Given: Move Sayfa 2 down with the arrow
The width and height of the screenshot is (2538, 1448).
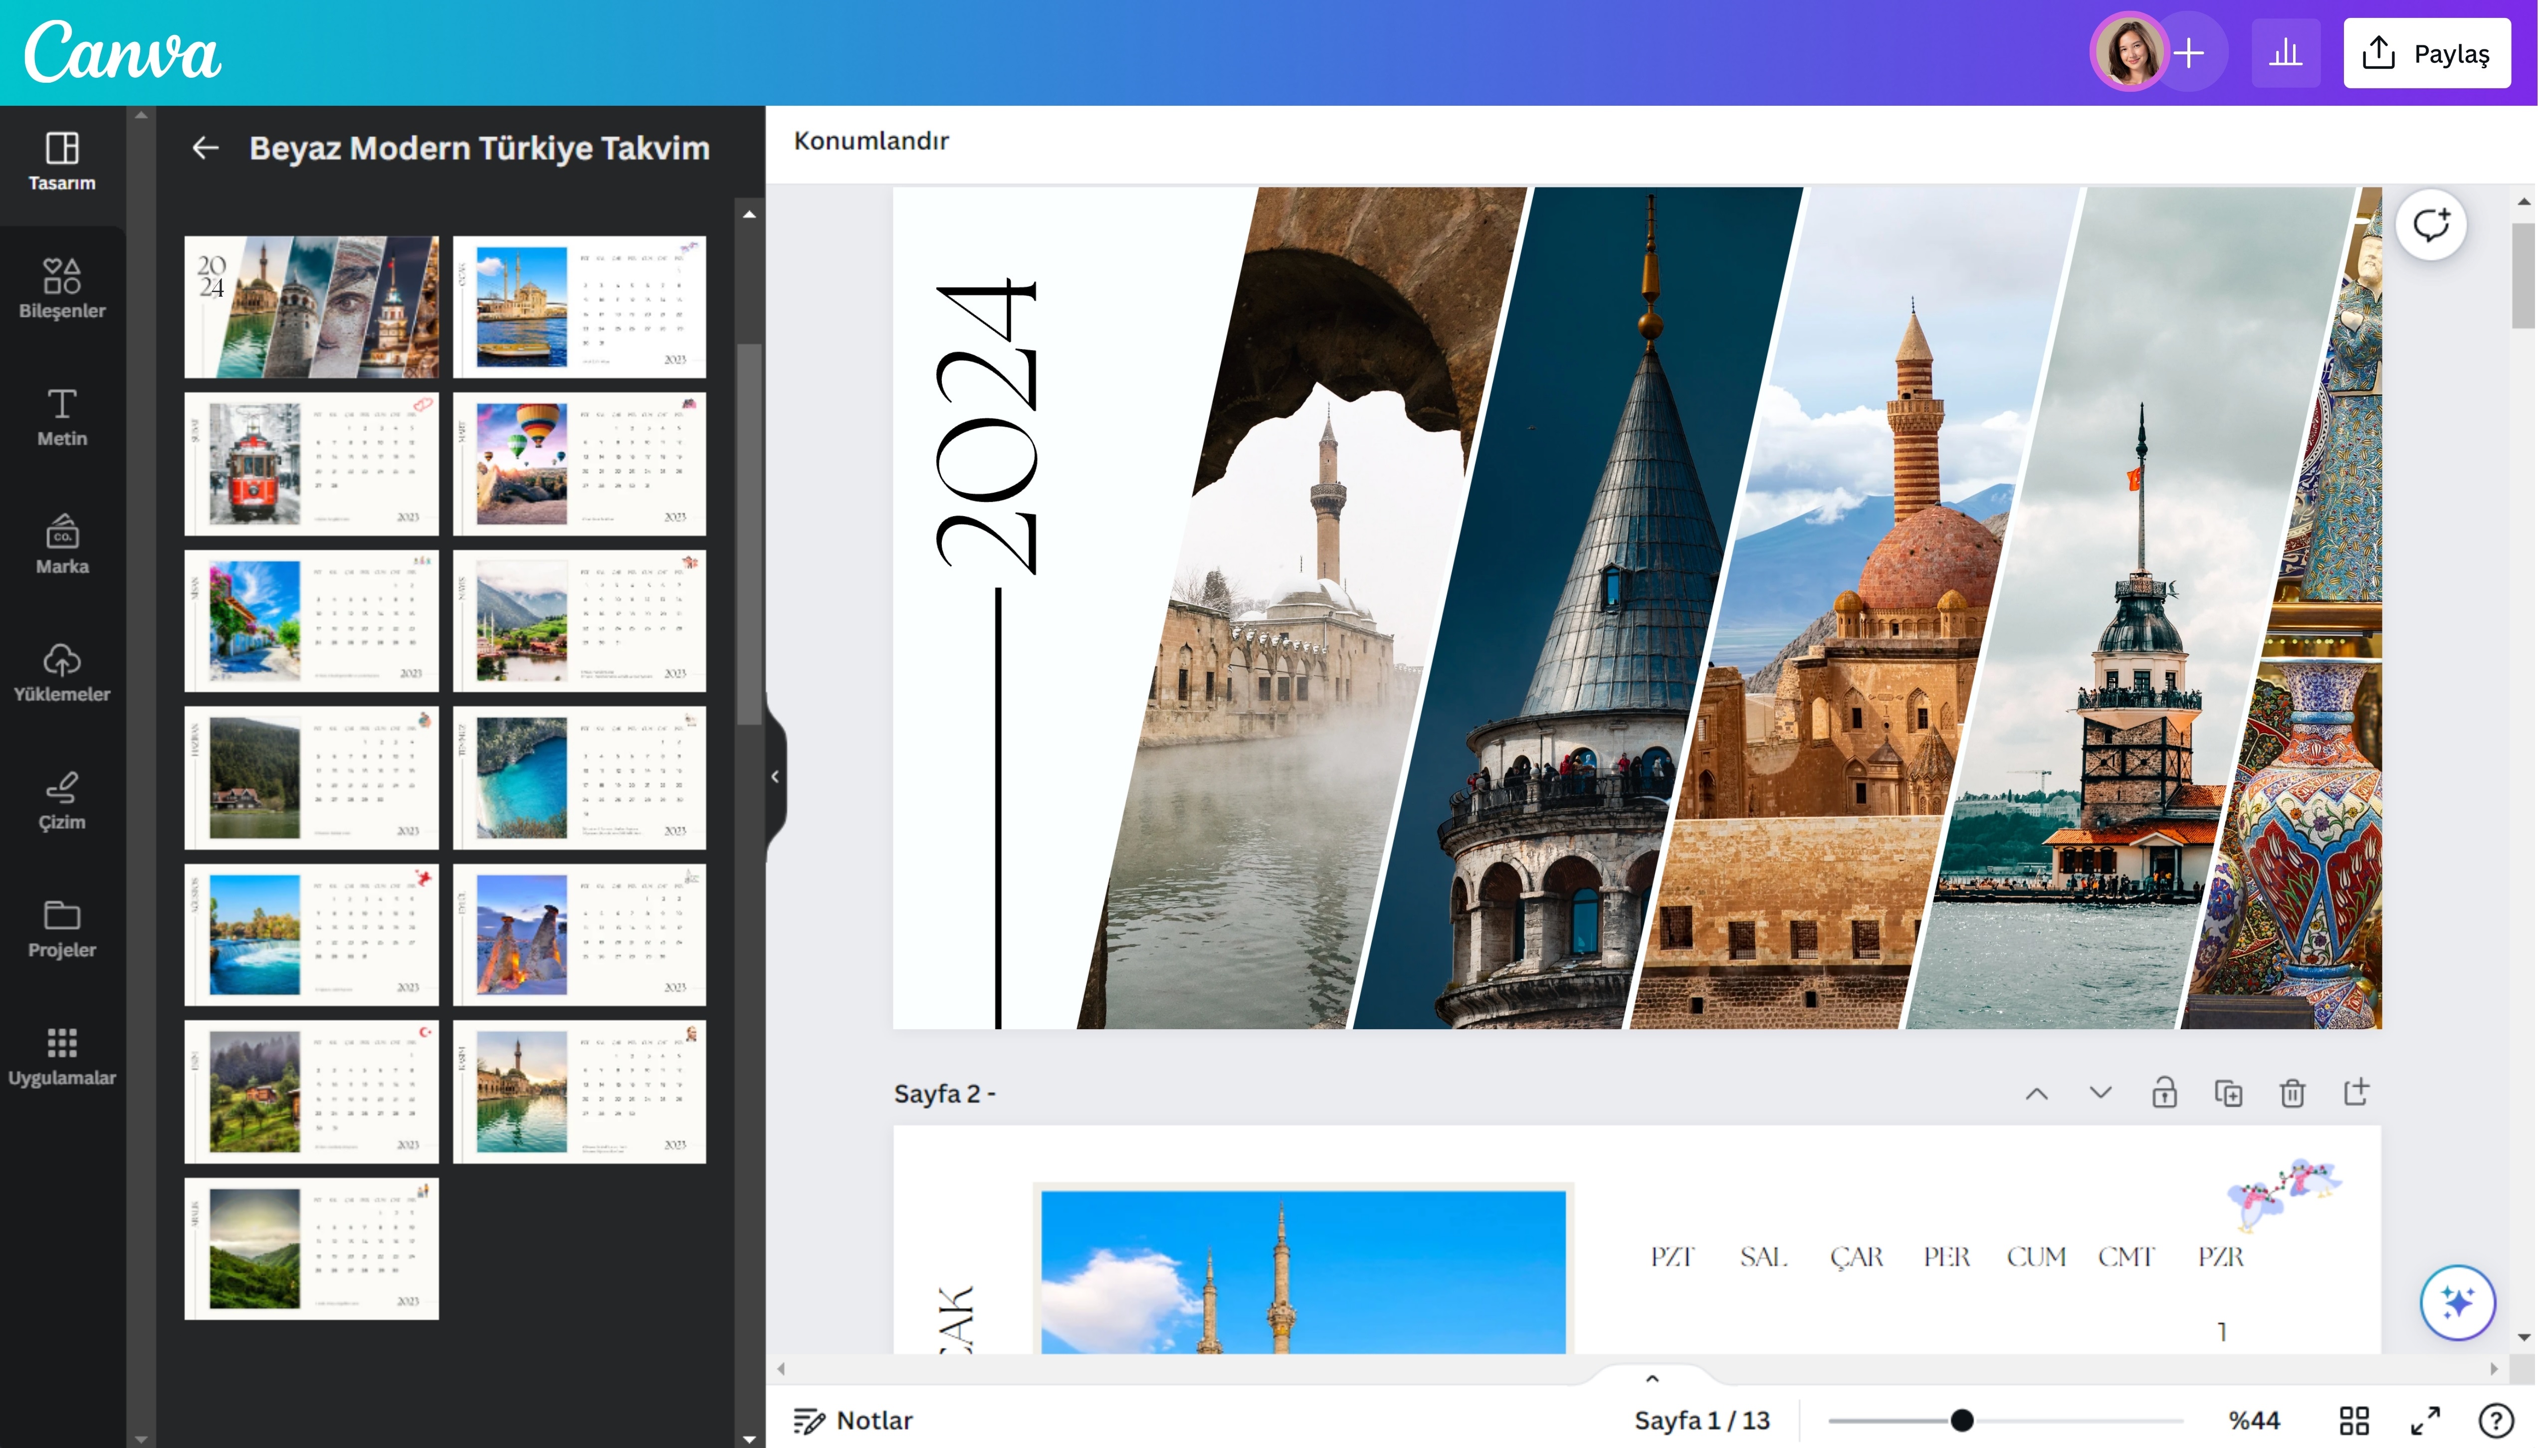Looking at the screenshot, I should (x=2100, y=1093).
